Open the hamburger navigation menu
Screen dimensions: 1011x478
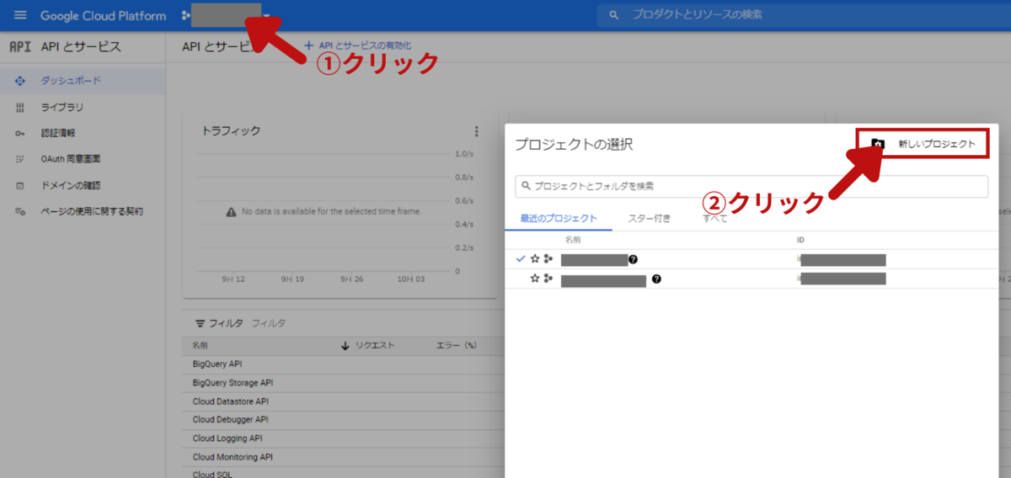click(x=20, y=15)
